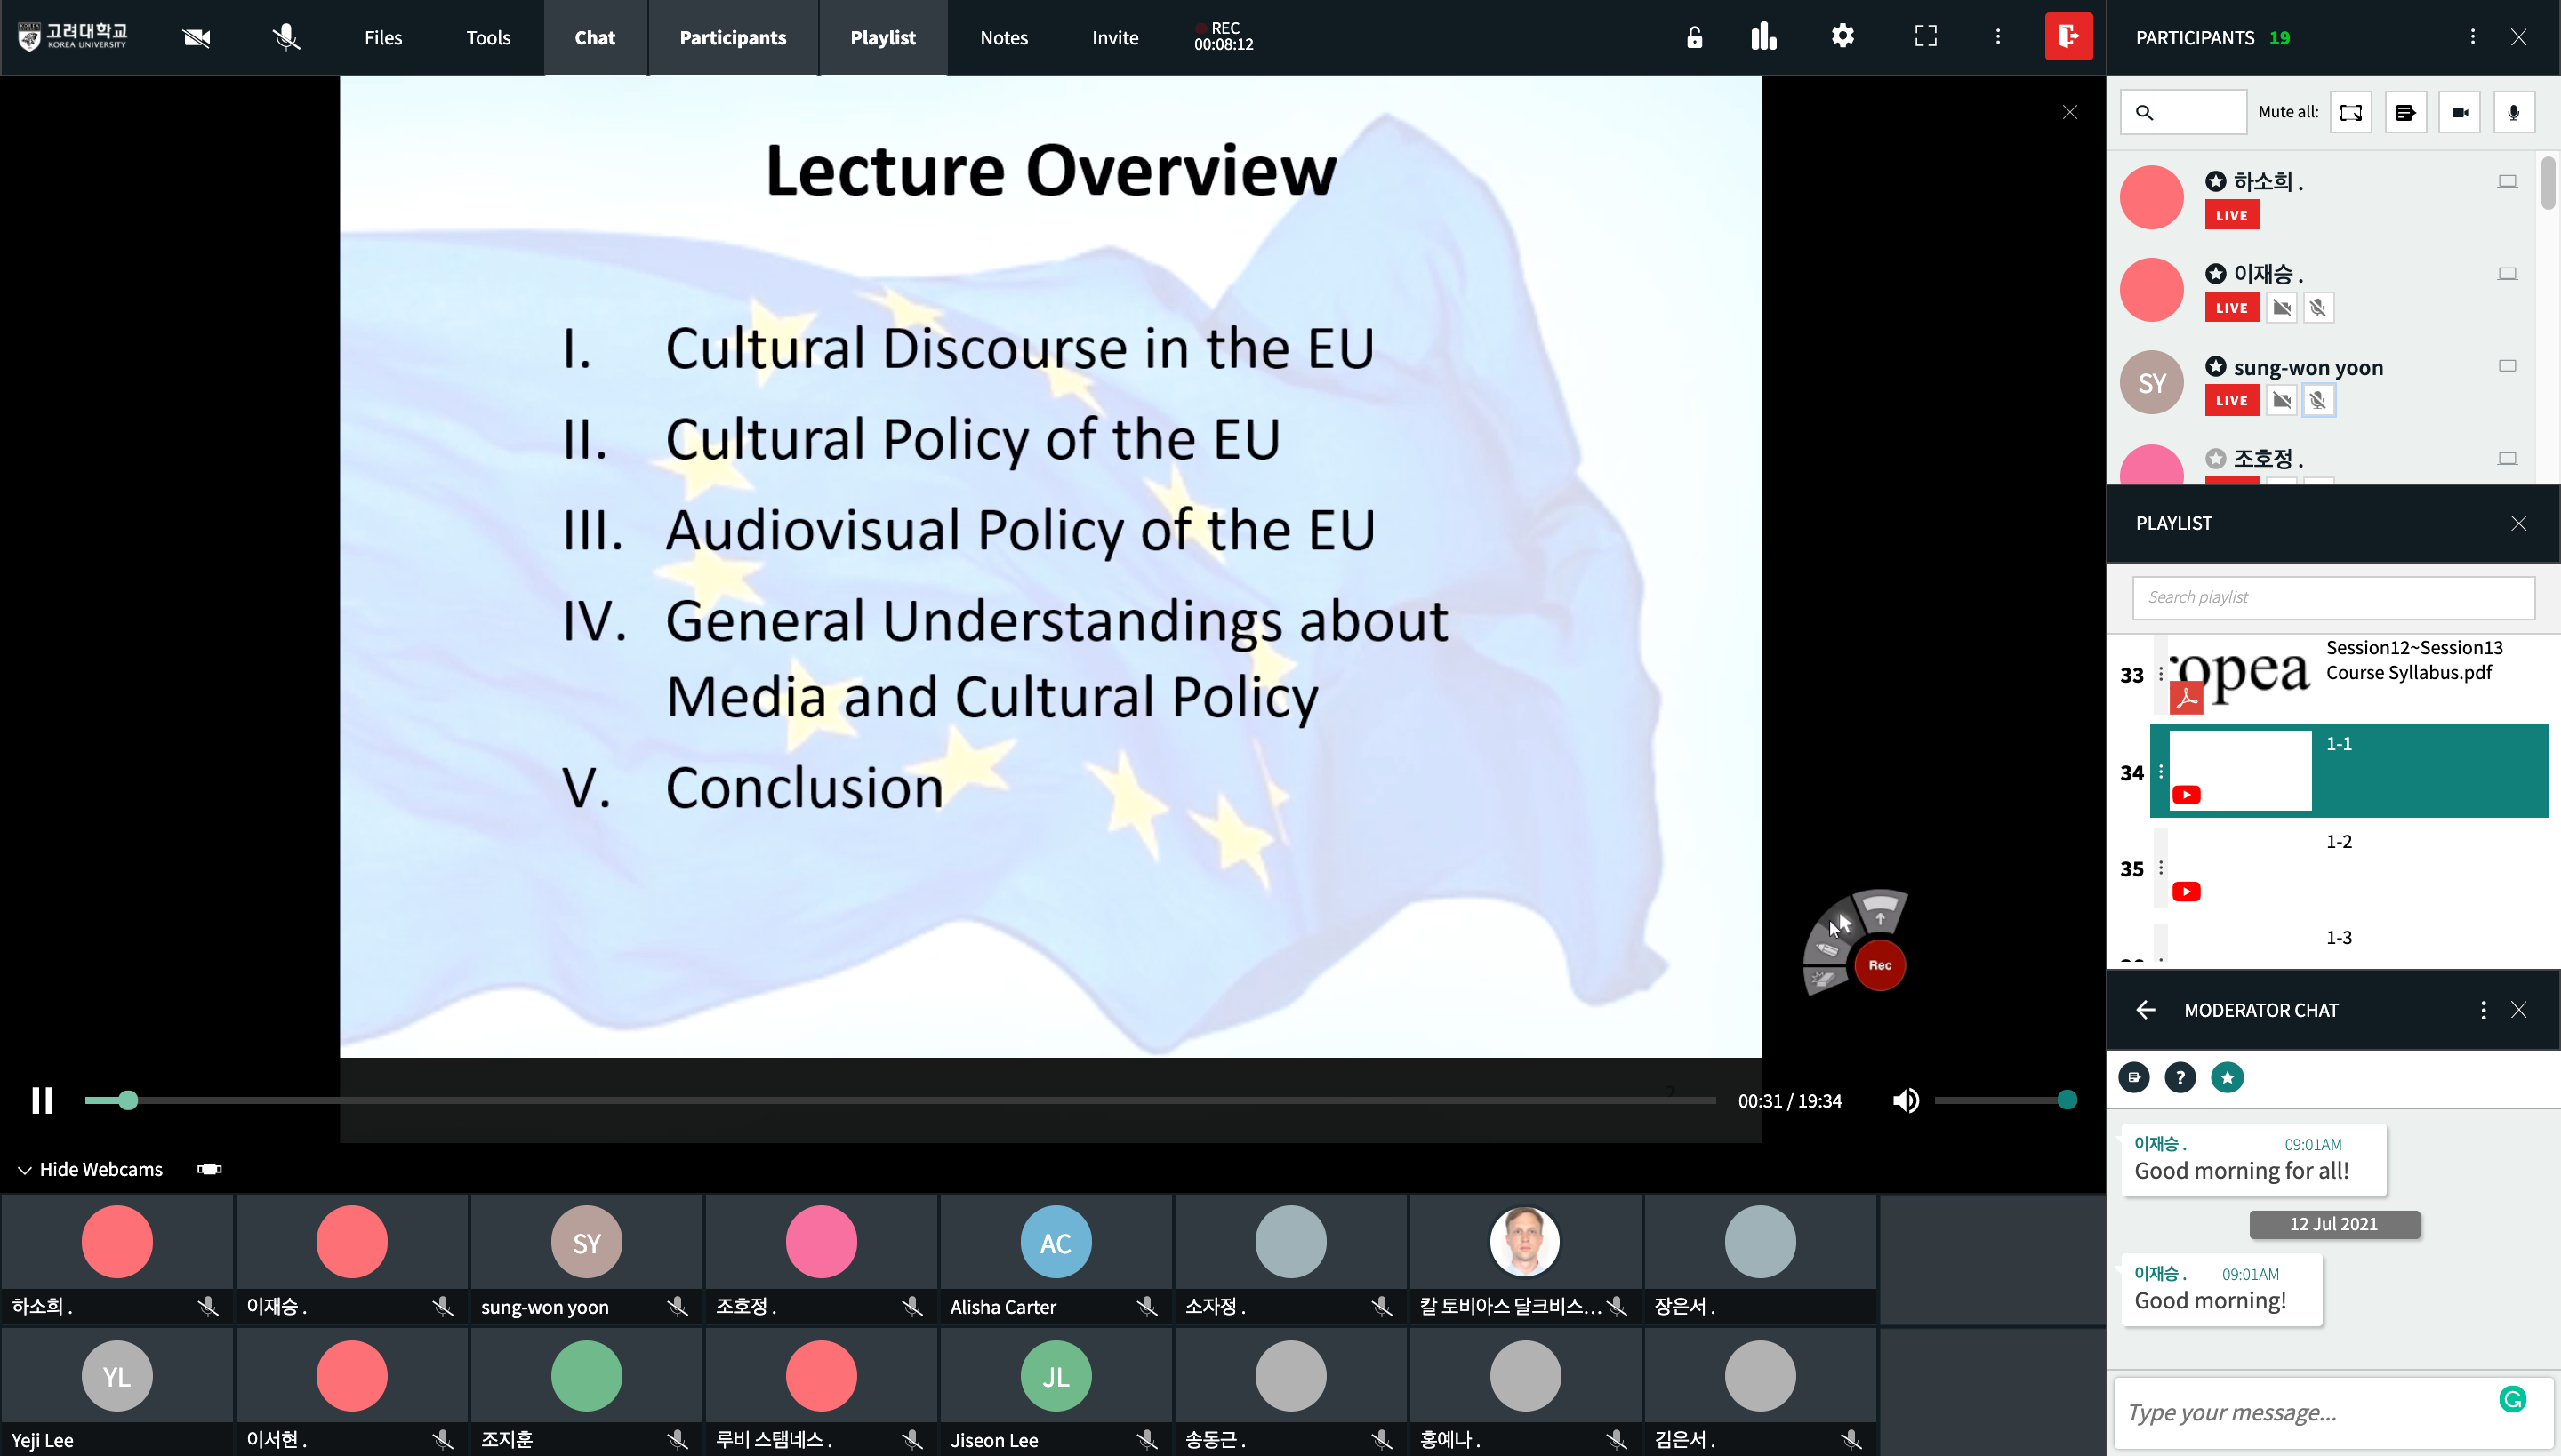The image size is (2561, 1456).
Task: Click the Search playlist input field
Action: point(2333,597)
